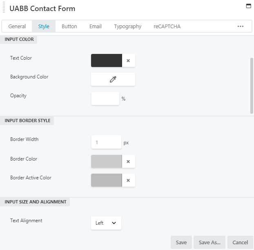Focus the Opacity percent input field
254x250 pixels.
(x=105, y=98)
